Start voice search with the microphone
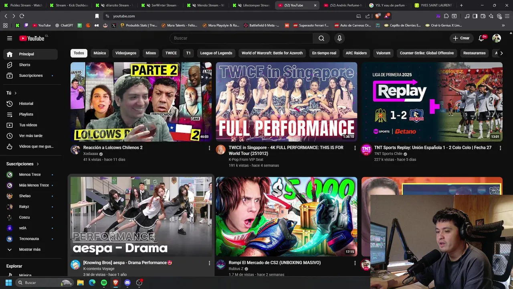The height and width of the screenshot is (289, 513). pyautogui.click(x=339, y=38)
